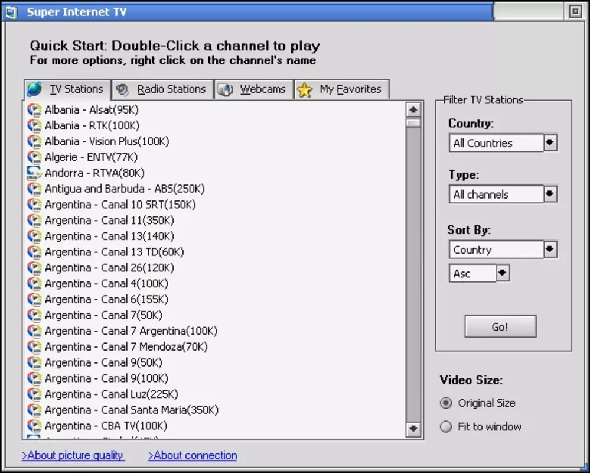This screenshot has width=590, height=473.
Task: Select Antigua and Barbuda - ABS(250K) channel name
Action: point(125,189)
